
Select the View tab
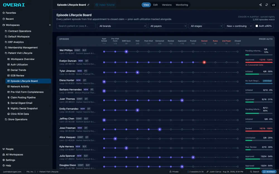[146, 5]
